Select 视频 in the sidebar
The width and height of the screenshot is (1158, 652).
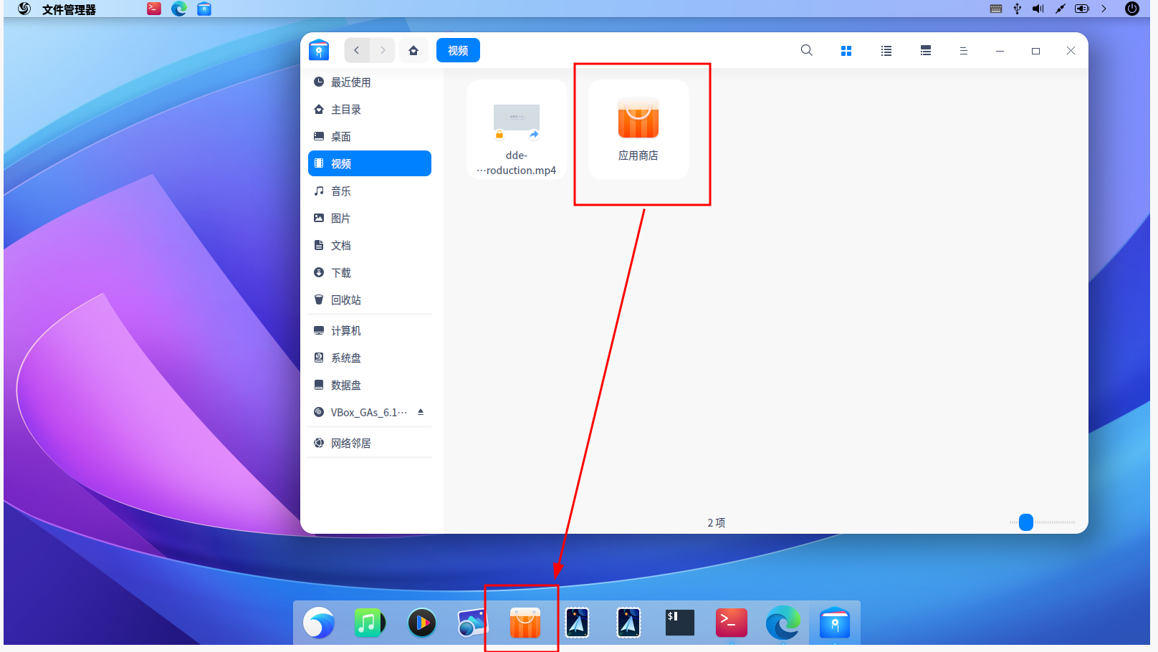pyautogui.click(x=370, y=163)
